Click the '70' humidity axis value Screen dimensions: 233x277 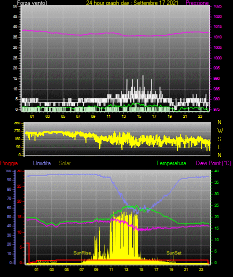(9, 198)
